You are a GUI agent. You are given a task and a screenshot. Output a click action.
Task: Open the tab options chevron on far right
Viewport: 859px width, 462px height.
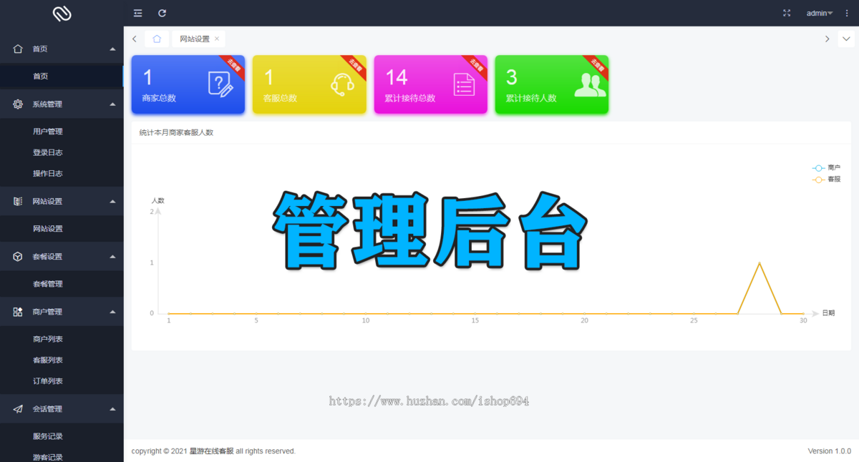pyautogui.click(x=845, y=39)
